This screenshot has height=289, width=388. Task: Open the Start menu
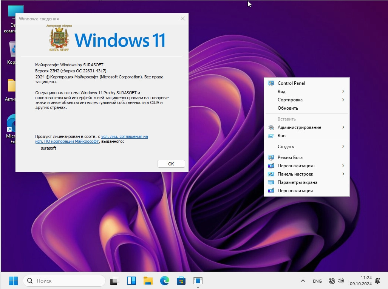[x=13, y=281]
